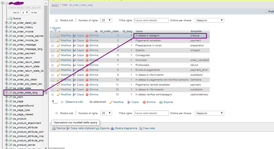Click the Copia icon for row 5
The width and height of the screenshot is (274, 149).
(74, 55)
